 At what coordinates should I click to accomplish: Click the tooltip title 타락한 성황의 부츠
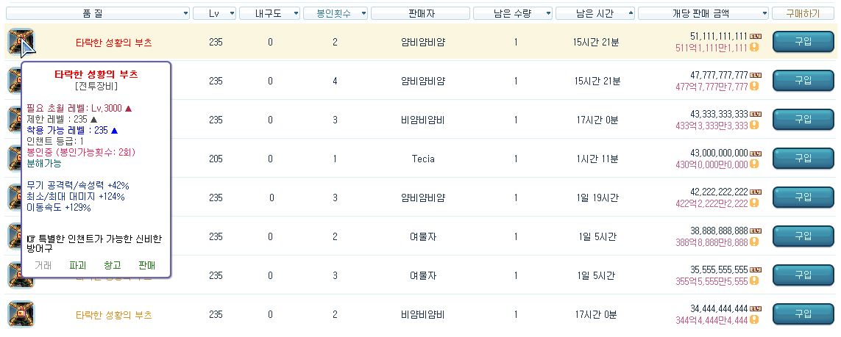point(96,74)
